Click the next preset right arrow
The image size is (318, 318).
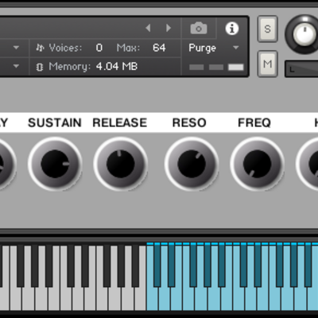[x=169, y=28]
